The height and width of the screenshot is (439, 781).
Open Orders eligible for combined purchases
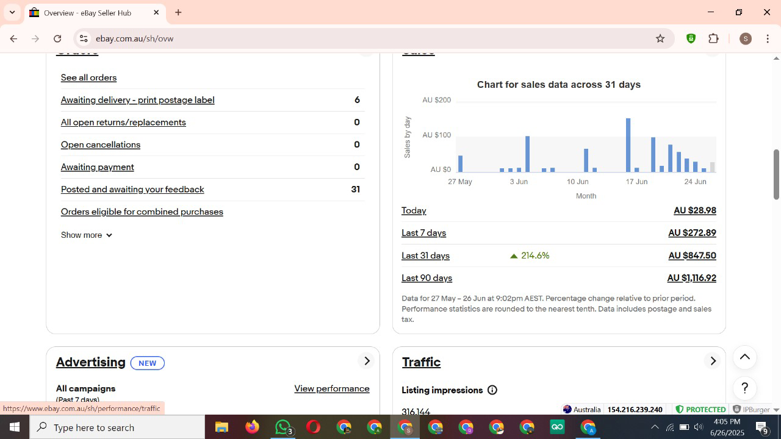click(142, 212)
